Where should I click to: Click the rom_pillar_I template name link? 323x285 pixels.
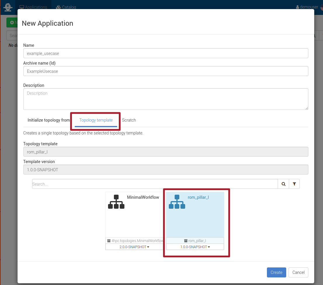coord(198,197)
